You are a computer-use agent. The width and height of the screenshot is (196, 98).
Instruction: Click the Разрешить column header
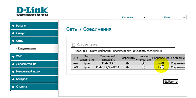pyautogui.click(x=128, y=58)
